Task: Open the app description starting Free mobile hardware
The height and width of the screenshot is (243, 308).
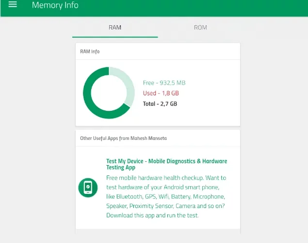Action: coord(166,196)
